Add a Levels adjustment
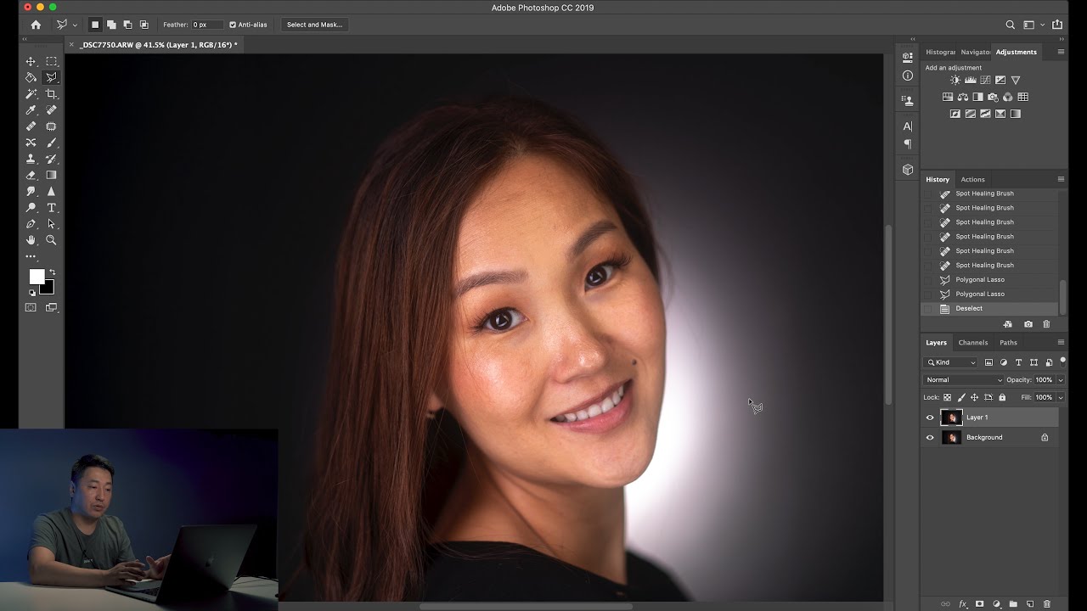 pyautogui.click(x=970, y=80)
